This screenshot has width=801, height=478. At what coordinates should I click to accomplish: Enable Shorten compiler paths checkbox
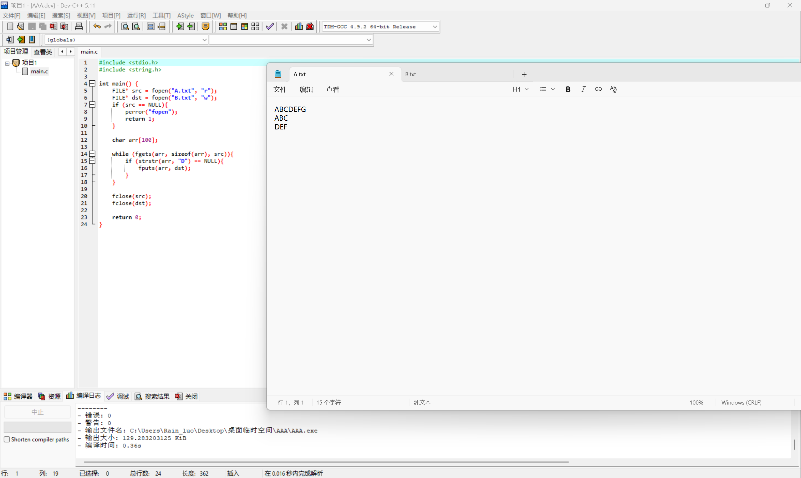(7, 439)
